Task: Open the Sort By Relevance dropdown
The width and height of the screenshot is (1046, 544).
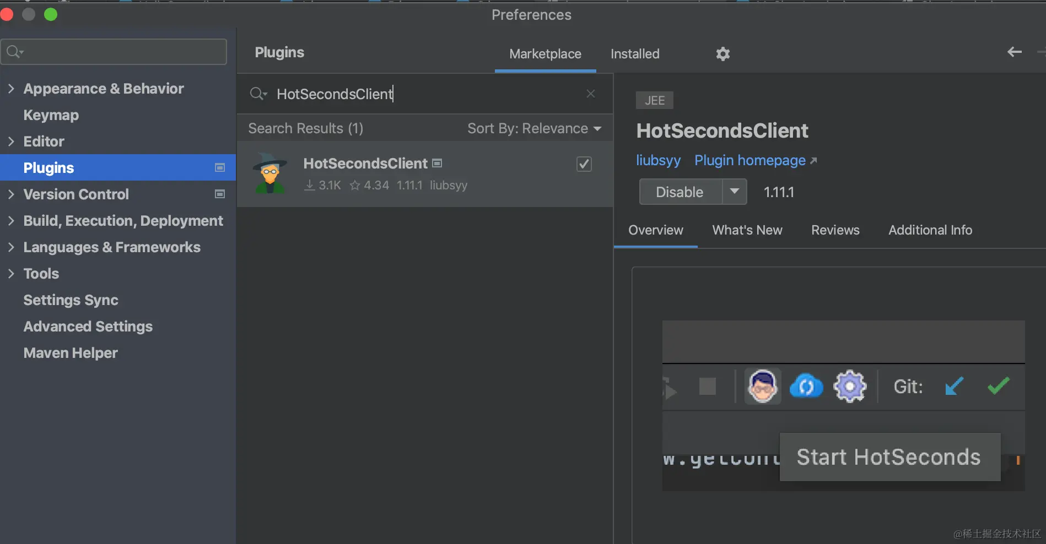Action: click(x=534, y=128)
